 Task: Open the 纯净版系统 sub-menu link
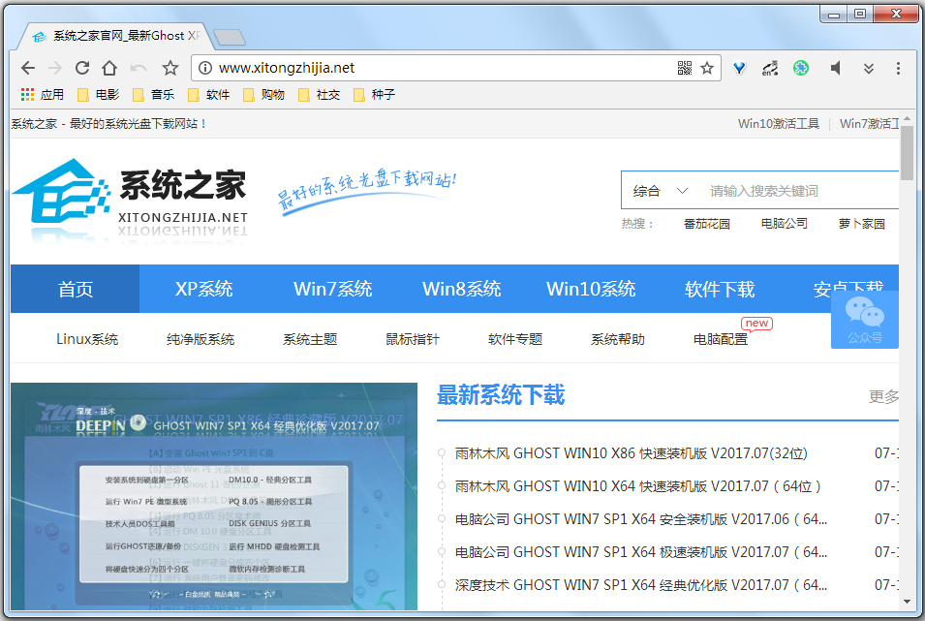click(200, 339)
